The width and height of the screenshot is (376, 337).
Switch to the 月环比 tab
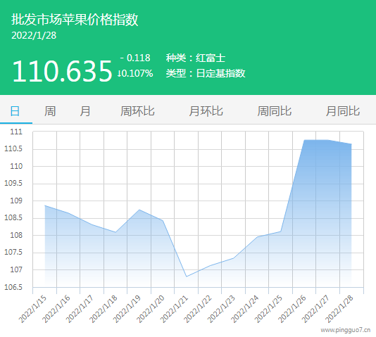(206, 111)
